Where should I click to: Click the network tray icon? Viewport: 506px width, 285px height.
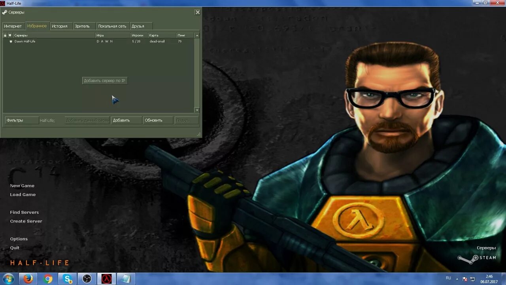(472, 279)
